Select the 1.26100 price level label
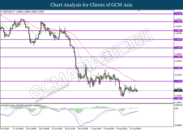Image resolution: width=183 pixels, height=131 pixels. pyautogui.click(x=178, y=14)
